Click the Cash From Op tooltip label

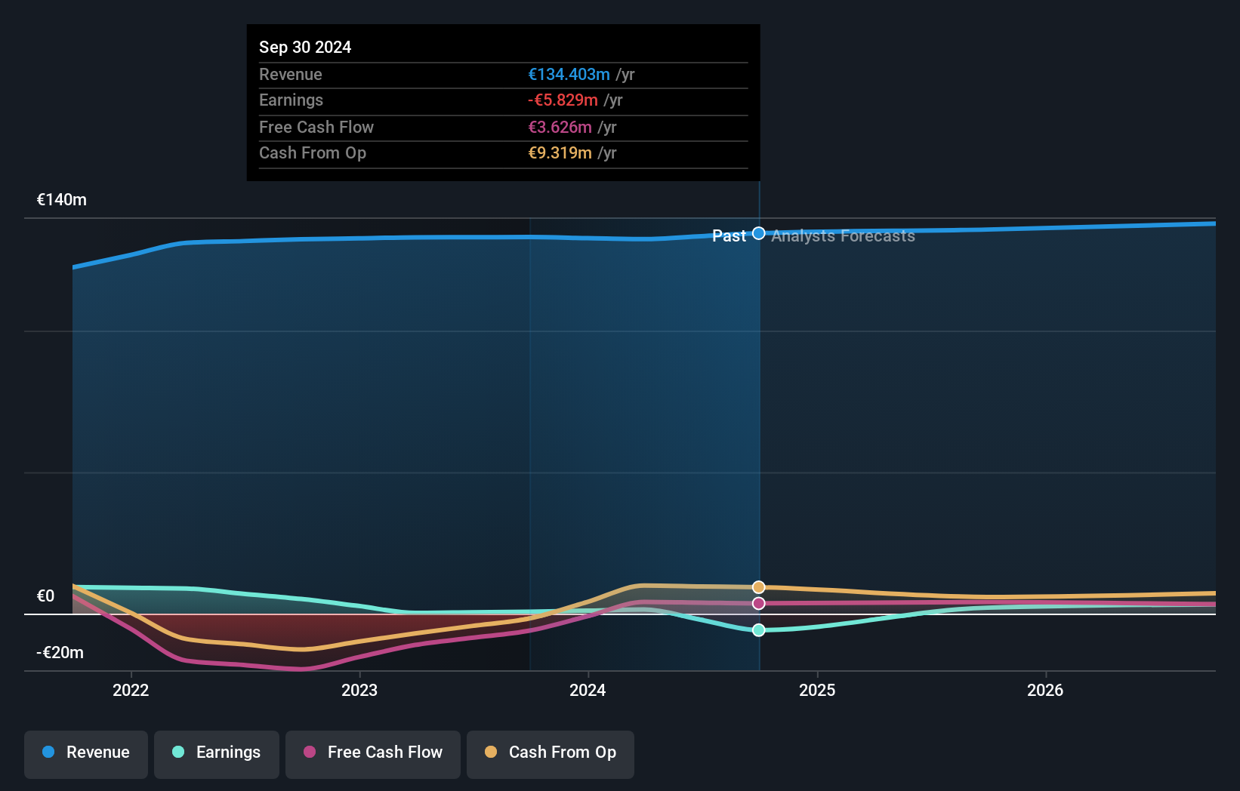[x=313, y=152]
